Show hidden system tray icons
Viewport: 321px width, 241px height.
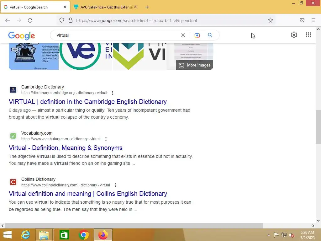coord(269,235)
